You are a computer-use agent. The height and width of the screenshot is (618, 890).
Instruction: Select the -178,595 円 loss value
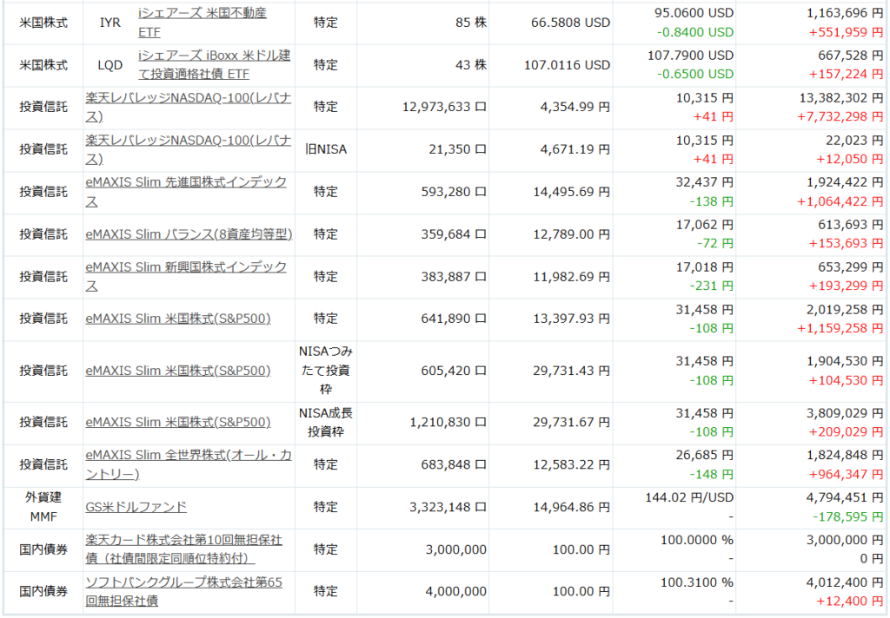tap(848, 517)
